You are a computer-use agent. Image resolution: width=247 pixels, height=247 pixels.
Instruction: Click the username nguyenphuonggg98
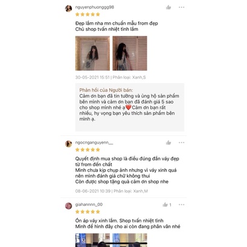[95, 7]
